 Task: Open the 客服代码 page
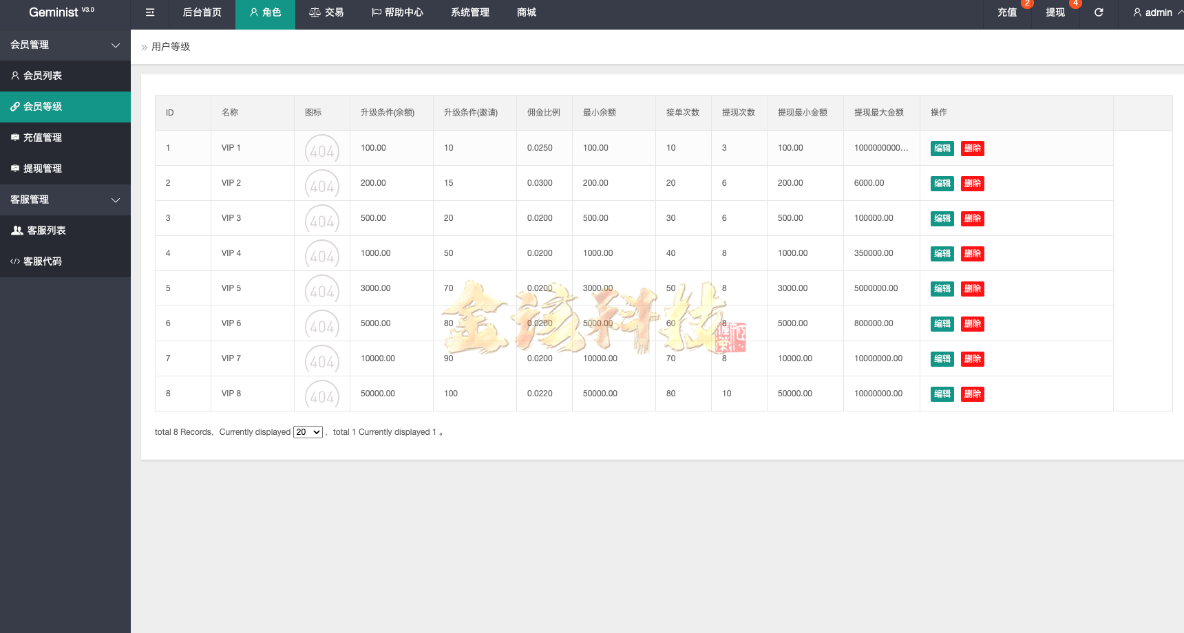pyautogui.click(x=43, y=261)
